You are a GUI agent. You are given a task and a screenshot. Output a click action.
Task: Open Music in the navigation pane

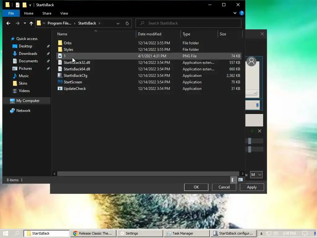coord(24,76)
